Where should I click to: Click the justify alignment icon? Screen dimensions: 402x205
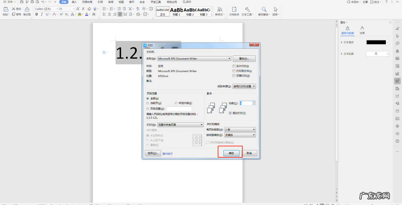[120, 14]
